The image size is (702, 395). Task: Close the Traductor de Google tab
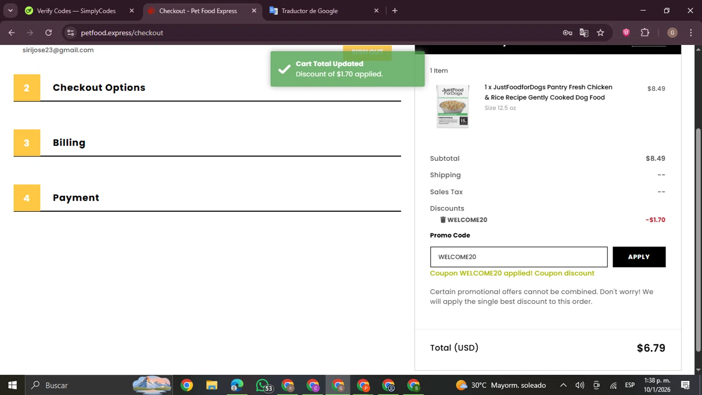(376, 10)
